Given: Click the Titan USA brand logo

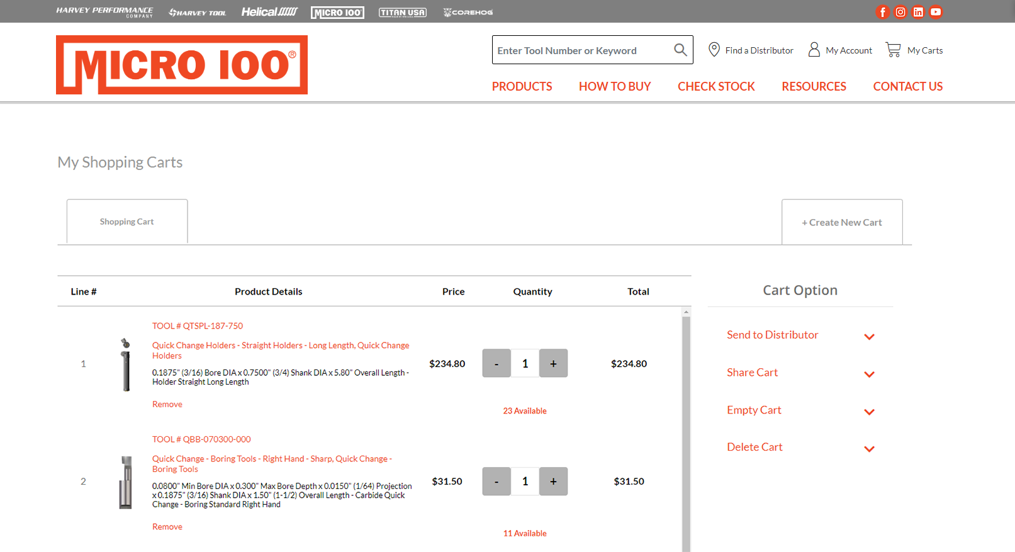Looking at the screenshot, I should pos(403,13).
